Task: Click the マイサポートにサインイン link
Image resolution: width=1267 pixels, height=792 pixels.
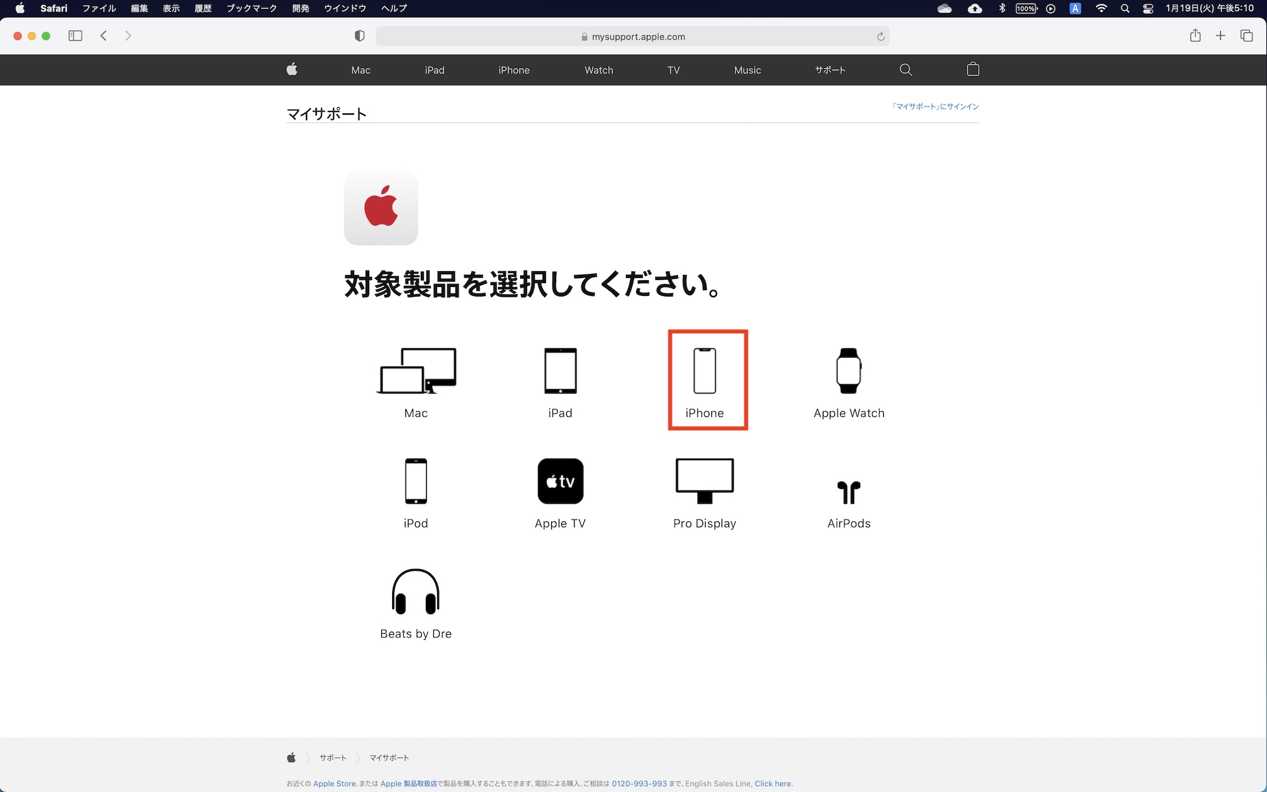Action: (x=935, y=106)
